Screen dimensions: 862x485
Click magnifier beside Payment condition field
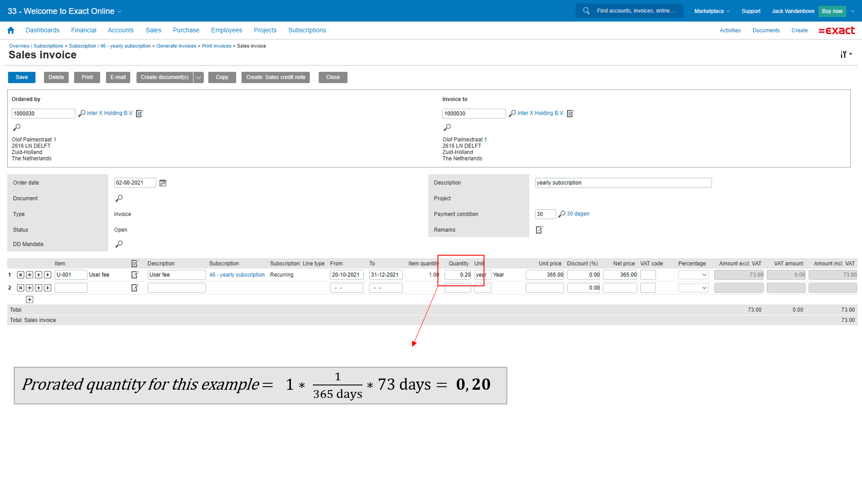click(562, 214)
